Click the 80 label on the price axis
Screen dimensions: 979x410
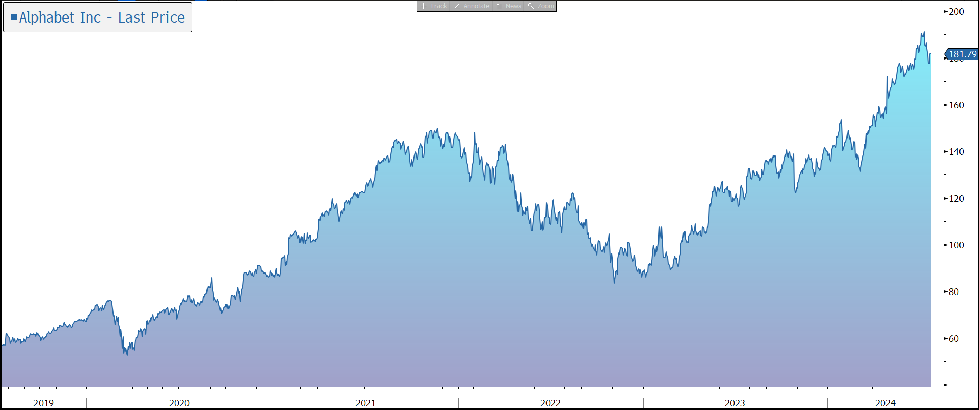coord(953,292)
